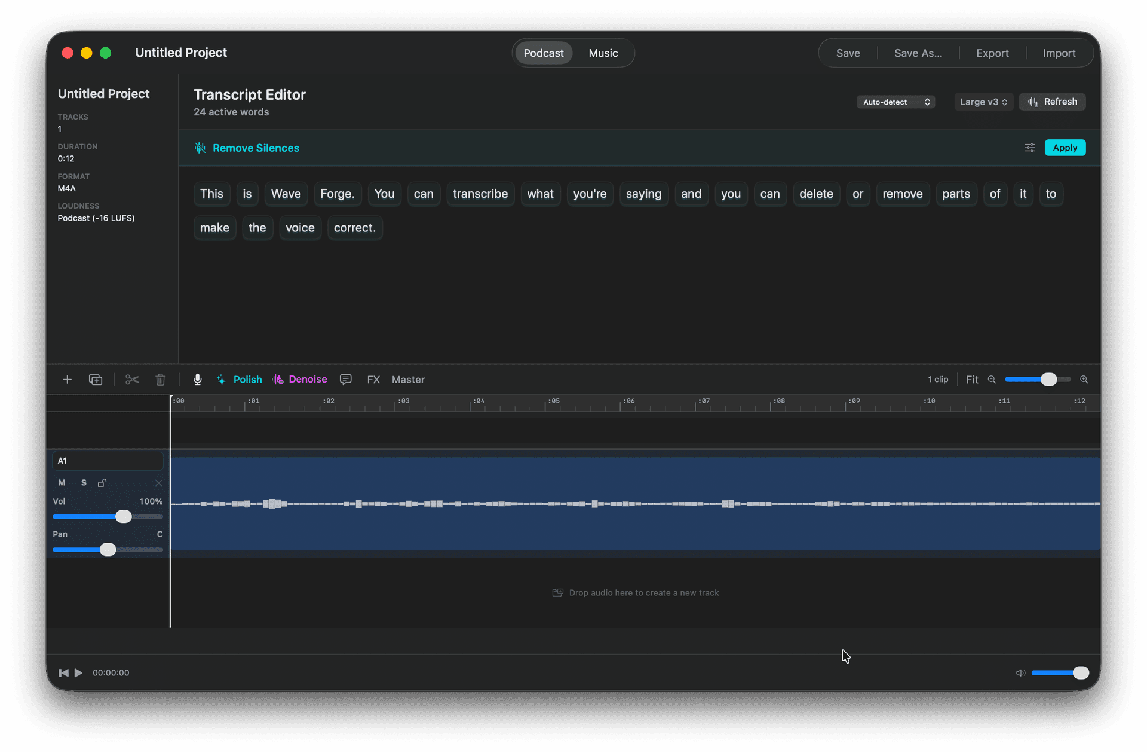Viewport: 1147px width, 752px height.
Task: Click the :10 marker on timeline ruler
Action: point(929,401)
